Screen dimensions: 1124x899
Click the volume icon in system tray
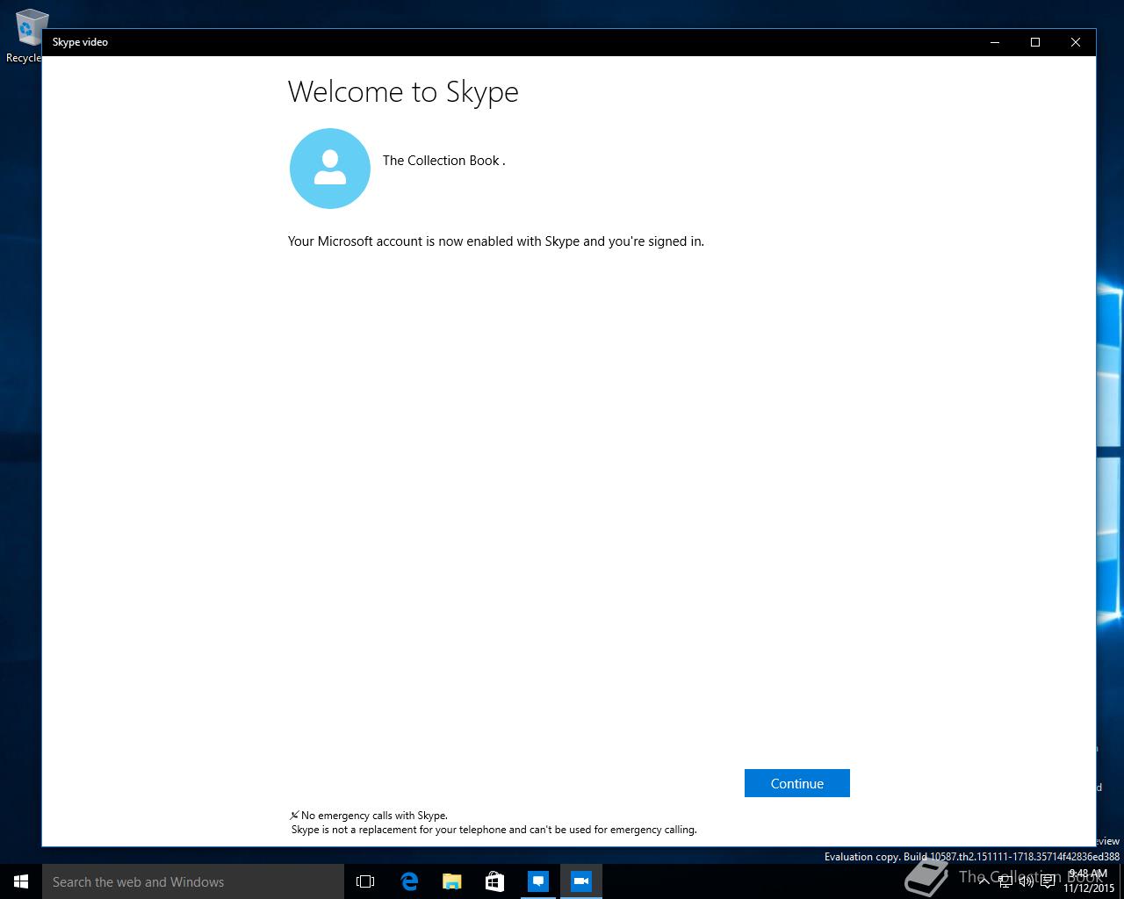[x=1027, y=881]
